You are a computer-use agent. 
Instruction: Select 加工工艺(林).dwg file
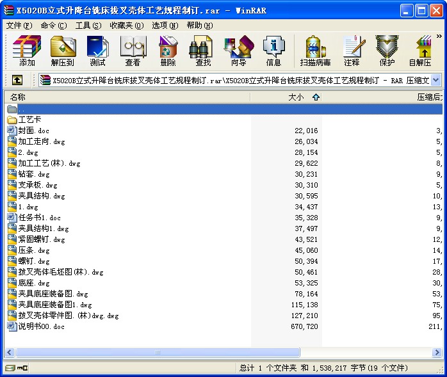[44, 163]
